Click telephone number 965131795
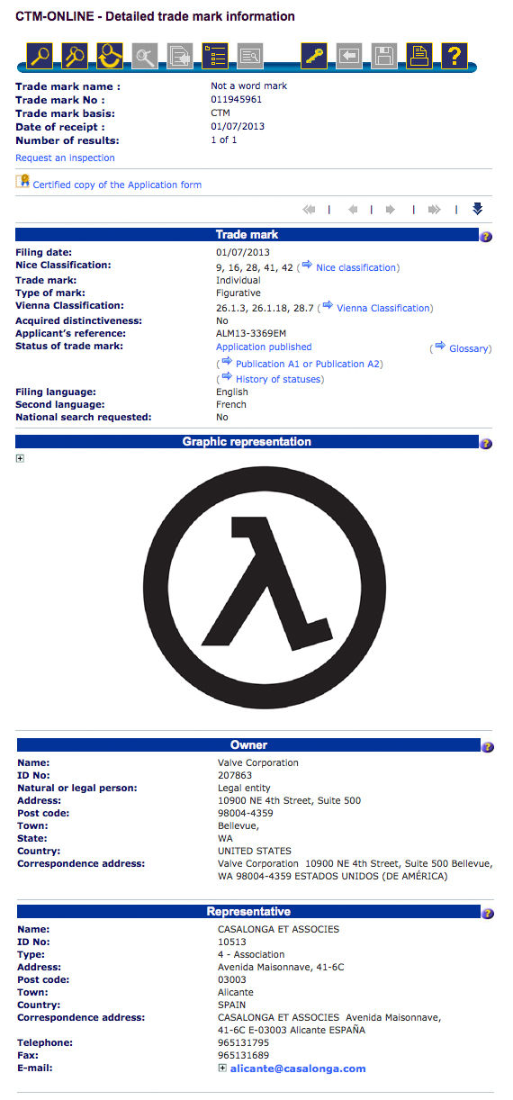513x1100 pixels. (x=243, y=1042)
